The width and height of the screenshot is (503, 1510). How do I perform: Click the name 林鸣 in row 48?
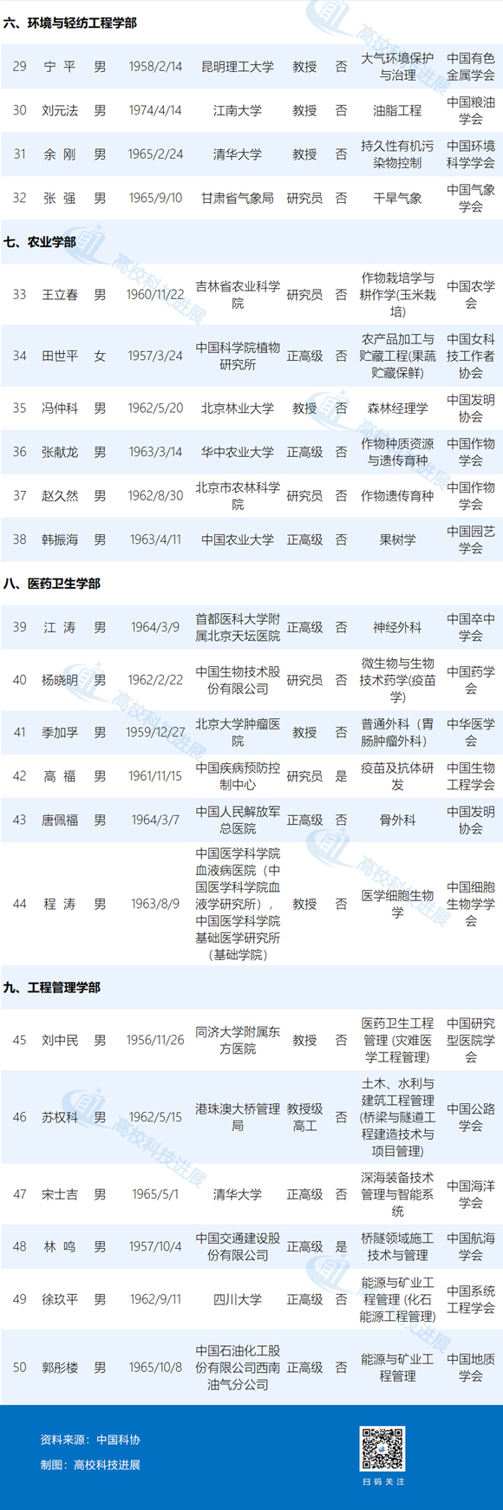click(60, 1246)
